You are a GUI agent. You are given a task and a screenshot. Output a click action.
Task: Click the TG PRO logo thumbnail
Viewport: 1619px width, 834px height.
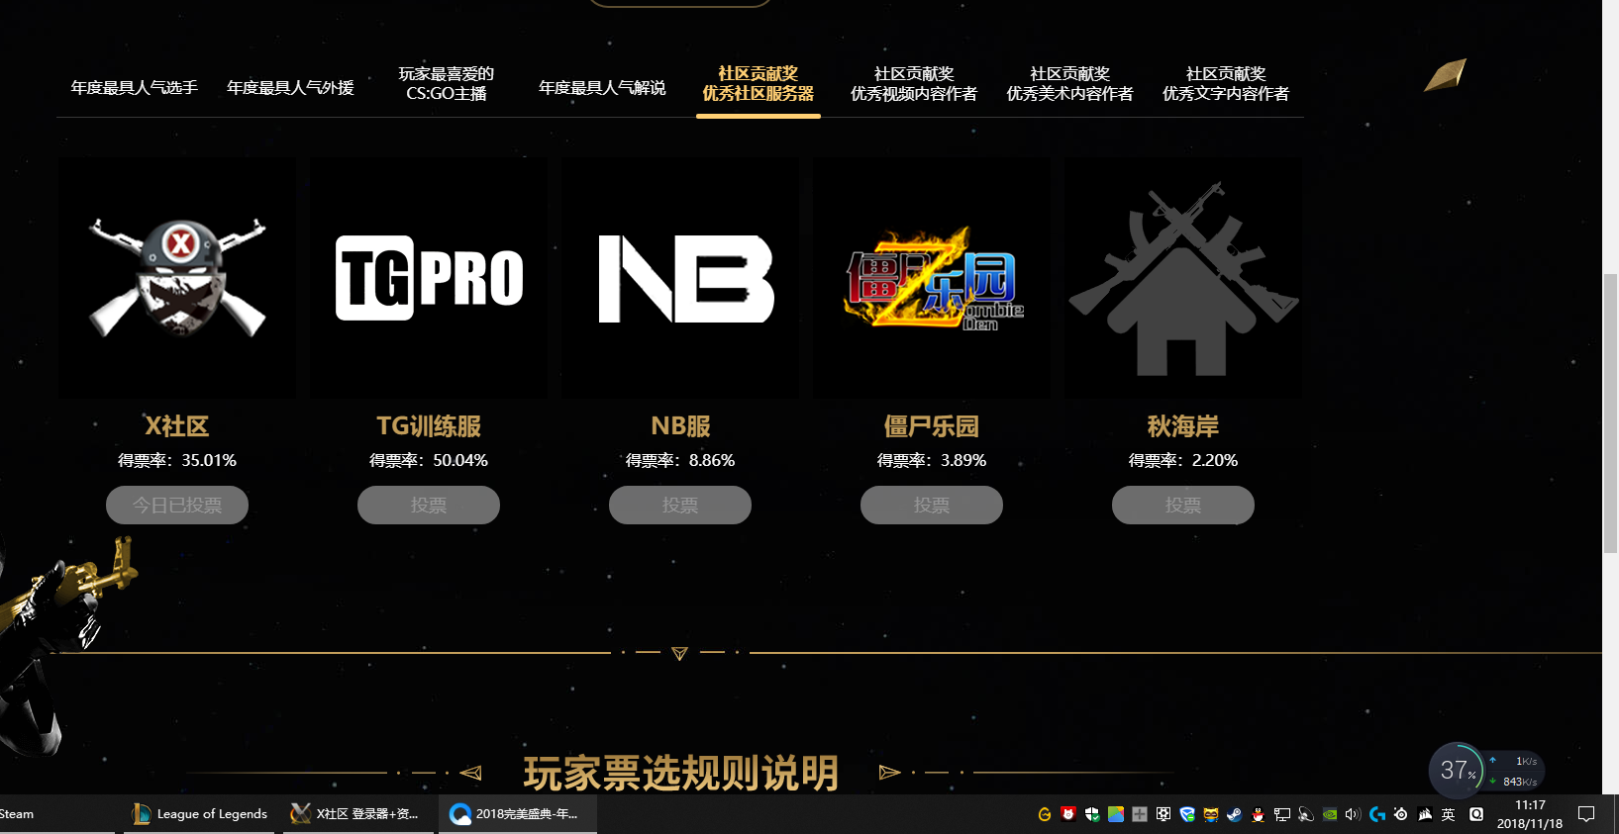point(429,278)
